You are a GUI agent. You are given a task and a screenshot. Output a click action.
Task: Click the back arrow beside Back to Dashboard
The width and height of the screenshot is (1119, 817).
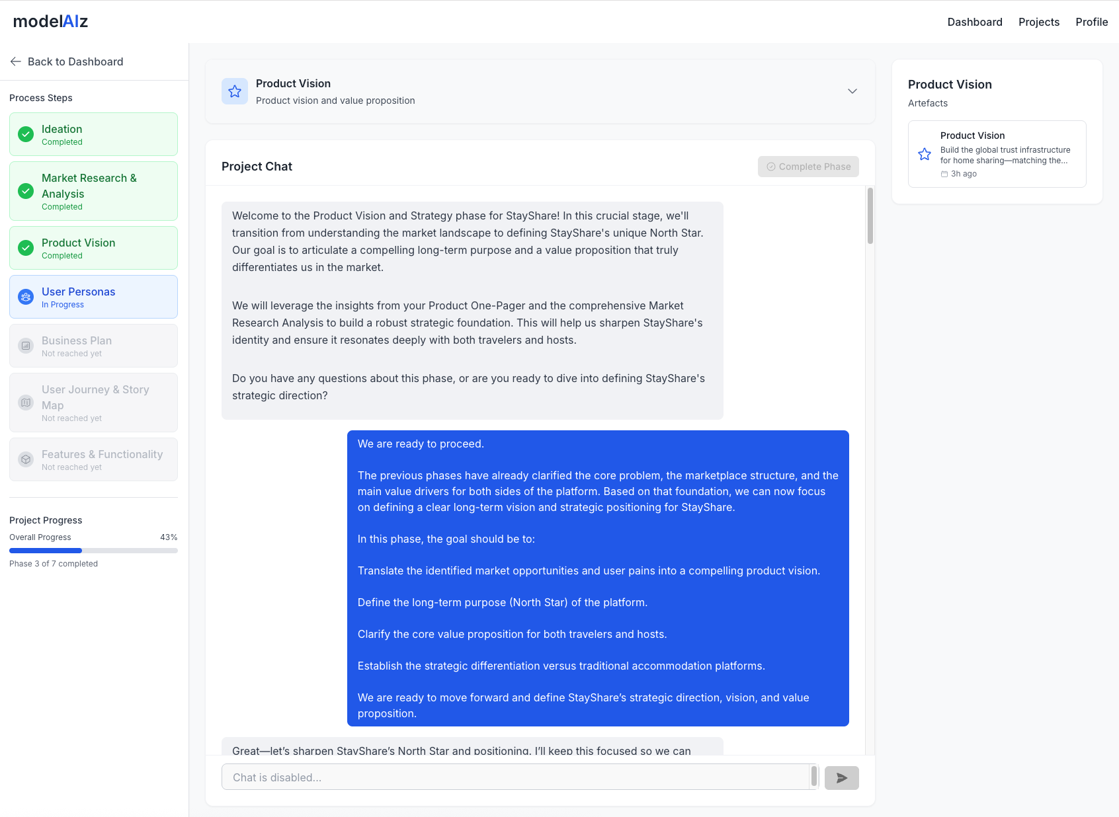coord(15,61)
